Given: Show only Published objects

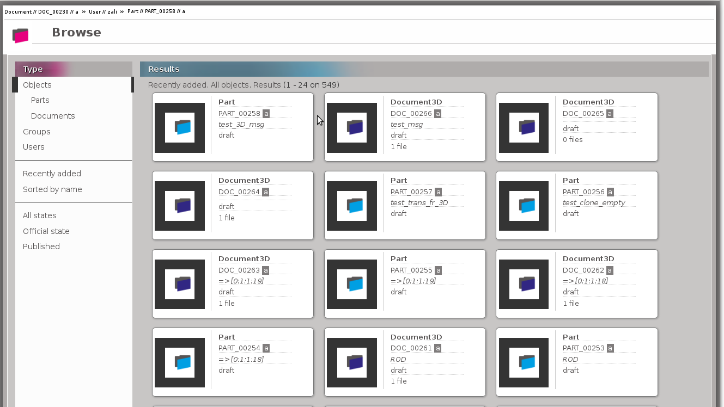Looking at the screenshot, I should pos(41,246).
